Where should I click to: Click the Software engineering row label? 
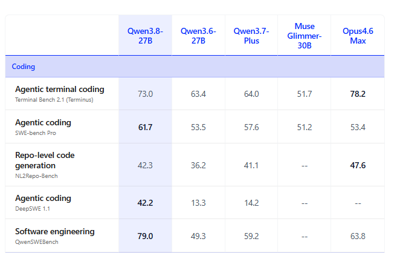click(55, 231)
